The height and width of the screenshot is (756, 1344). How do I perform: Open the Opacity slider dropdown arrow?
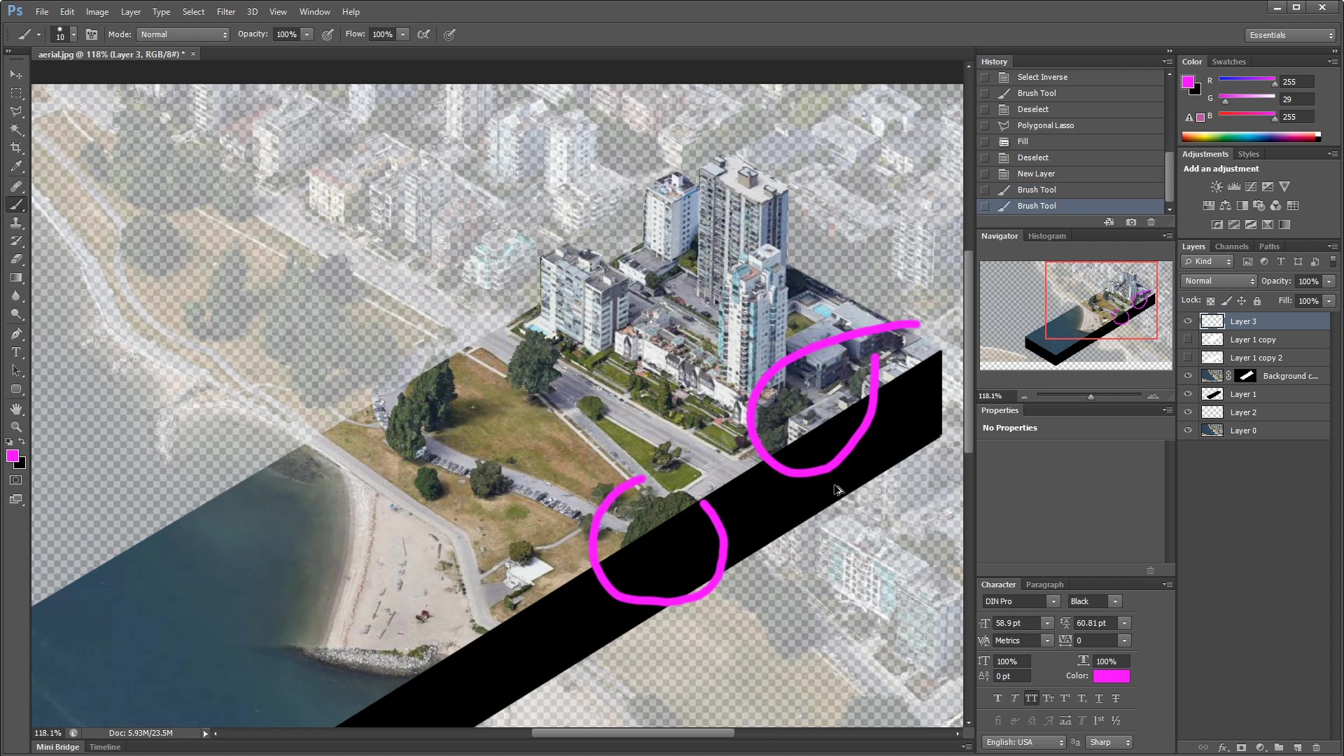[x=307, y=34]
